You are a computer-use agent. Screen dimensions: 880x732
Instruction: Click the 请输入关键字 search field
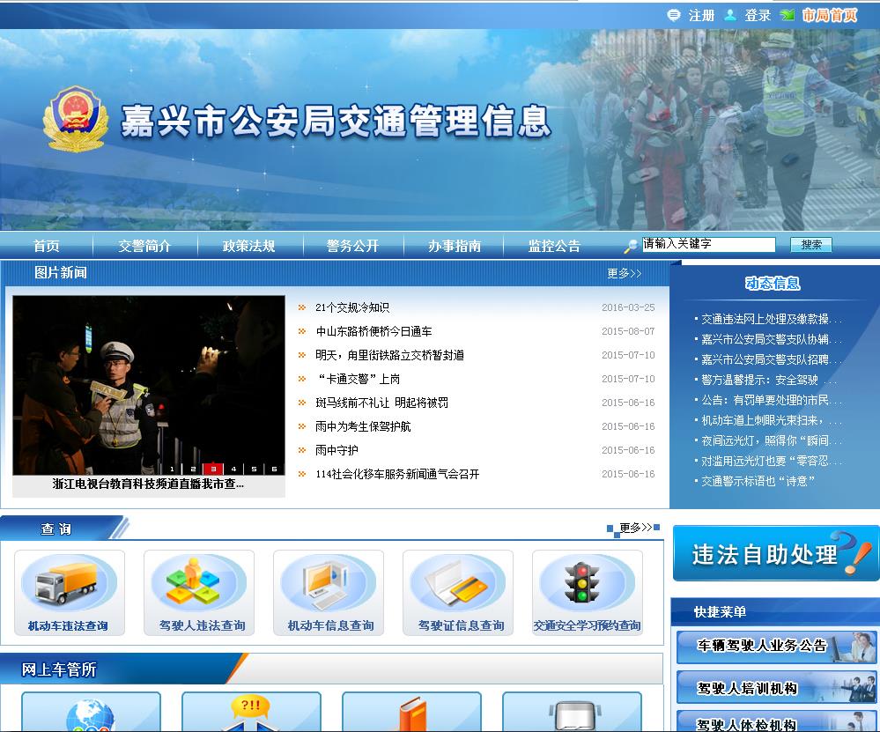click(709, 244)
